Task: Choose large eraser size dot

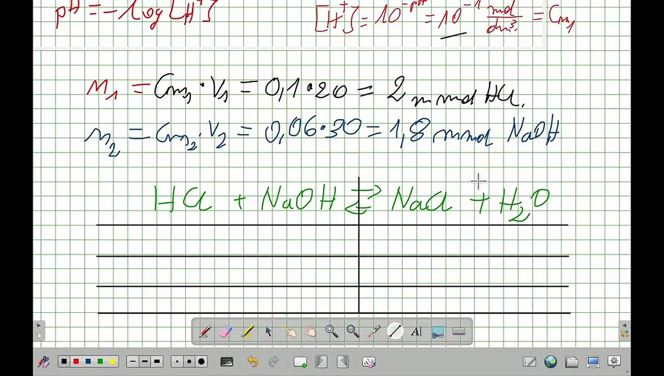Action: point(201,361)
